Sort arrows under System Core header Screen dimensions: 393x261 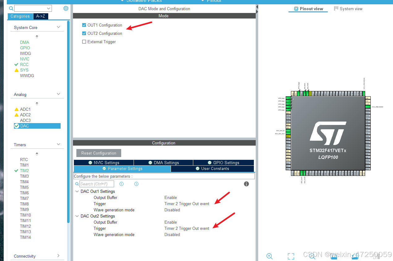point(37,36)
